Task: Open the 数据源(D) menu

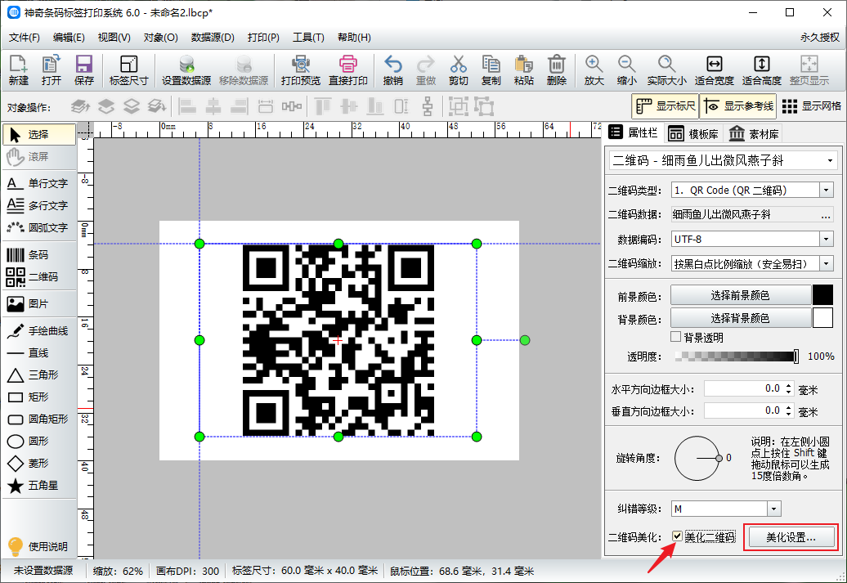Action: [x=213, y=38]
